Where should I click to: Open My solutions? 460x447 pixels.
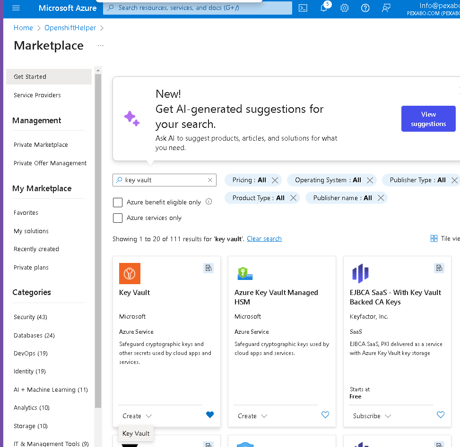pyautogui.click(x=31, y=231)
